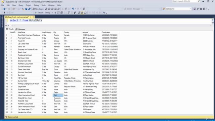Image resolution: width=215 pixels, height=121 pixels.
Task: Expand the top toolbar overflow options arrow
Action: pos(208,9)
